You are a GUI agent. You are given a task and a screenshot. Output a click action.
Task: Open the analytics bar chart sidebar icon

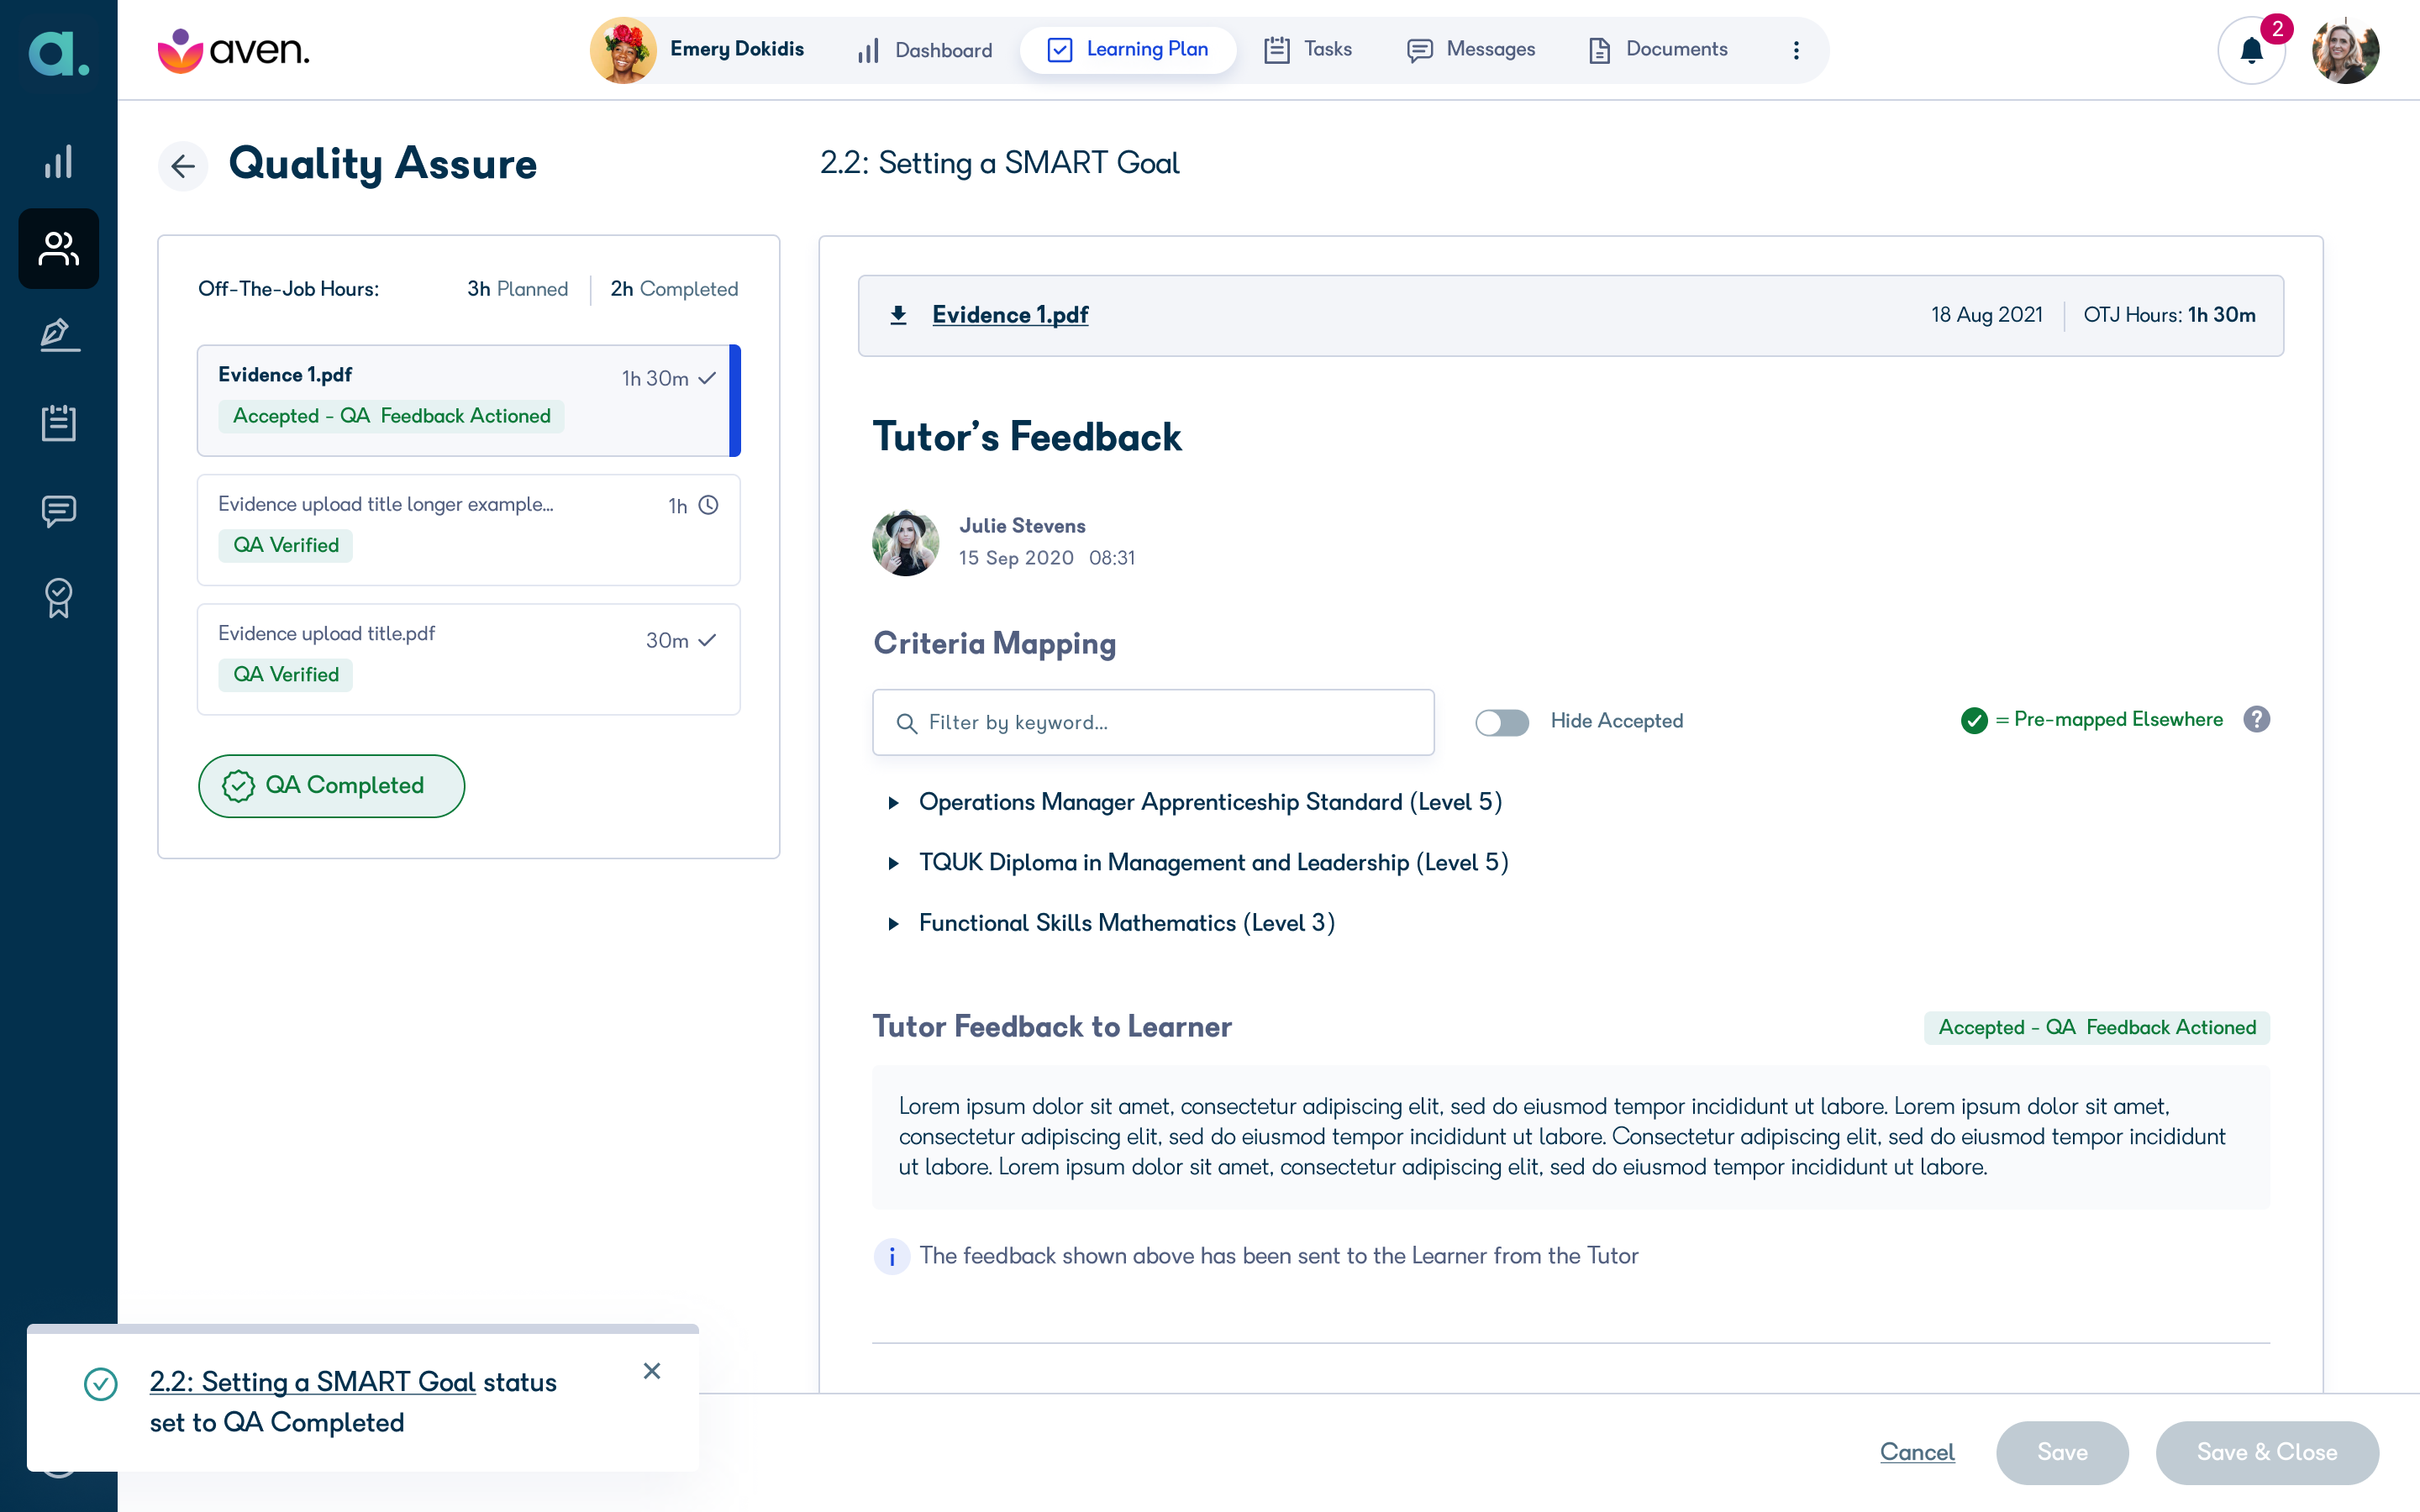(58, 162)
